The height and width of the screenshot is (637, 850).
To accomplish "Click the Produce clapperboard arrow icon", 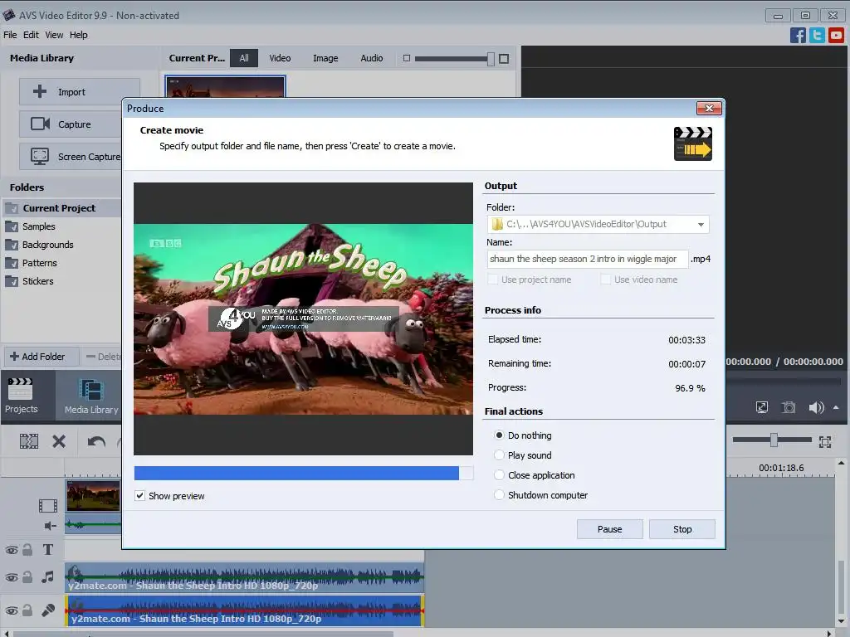I will 693,143.
